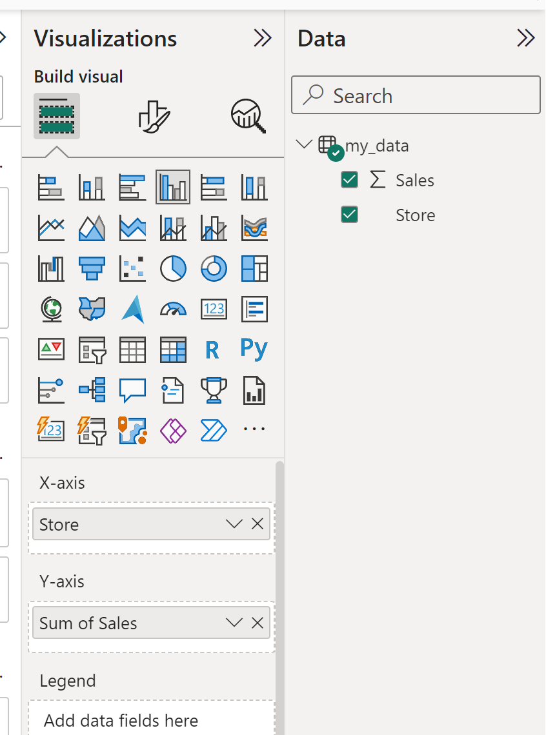546x735 pixels.
Task: Select the stacked column chart visual
Action: (92, 188)
